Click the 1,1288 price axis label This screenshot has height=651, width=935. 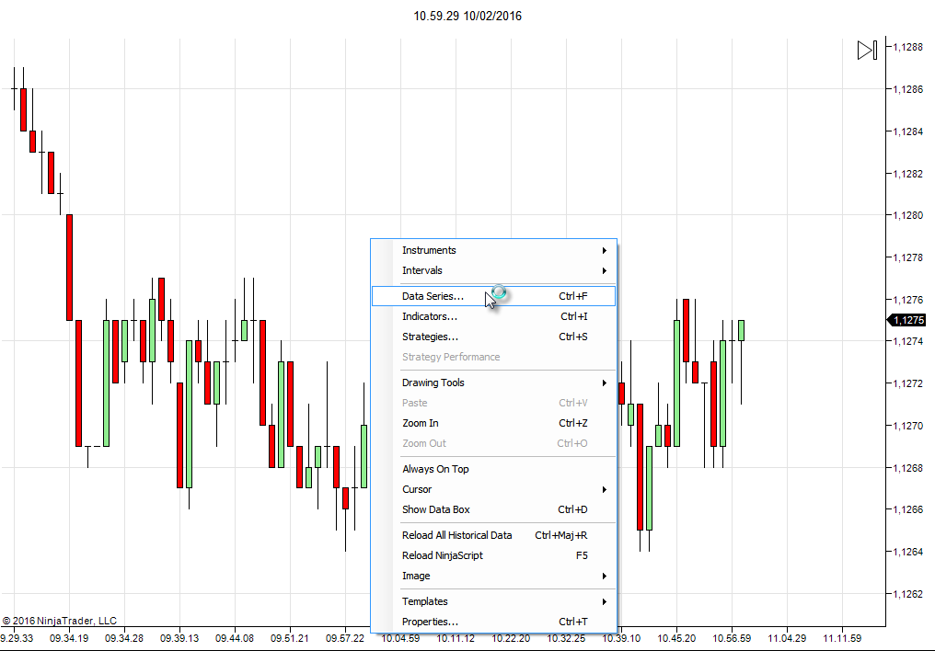(x=907, y=47)
